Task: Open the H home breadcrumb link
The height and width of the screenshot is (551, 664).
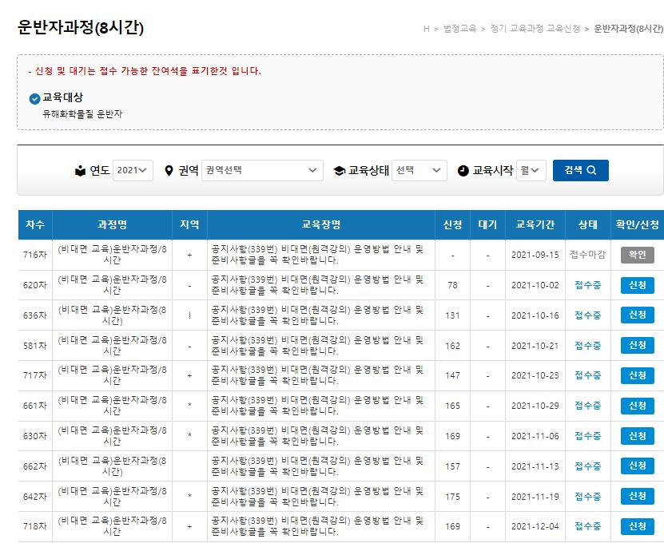Action: click(x=427, y=29)
